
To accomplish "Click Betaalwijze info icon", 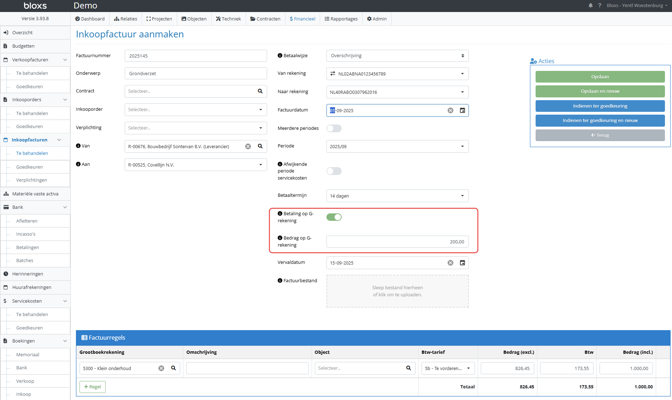I will pos(280,55).
